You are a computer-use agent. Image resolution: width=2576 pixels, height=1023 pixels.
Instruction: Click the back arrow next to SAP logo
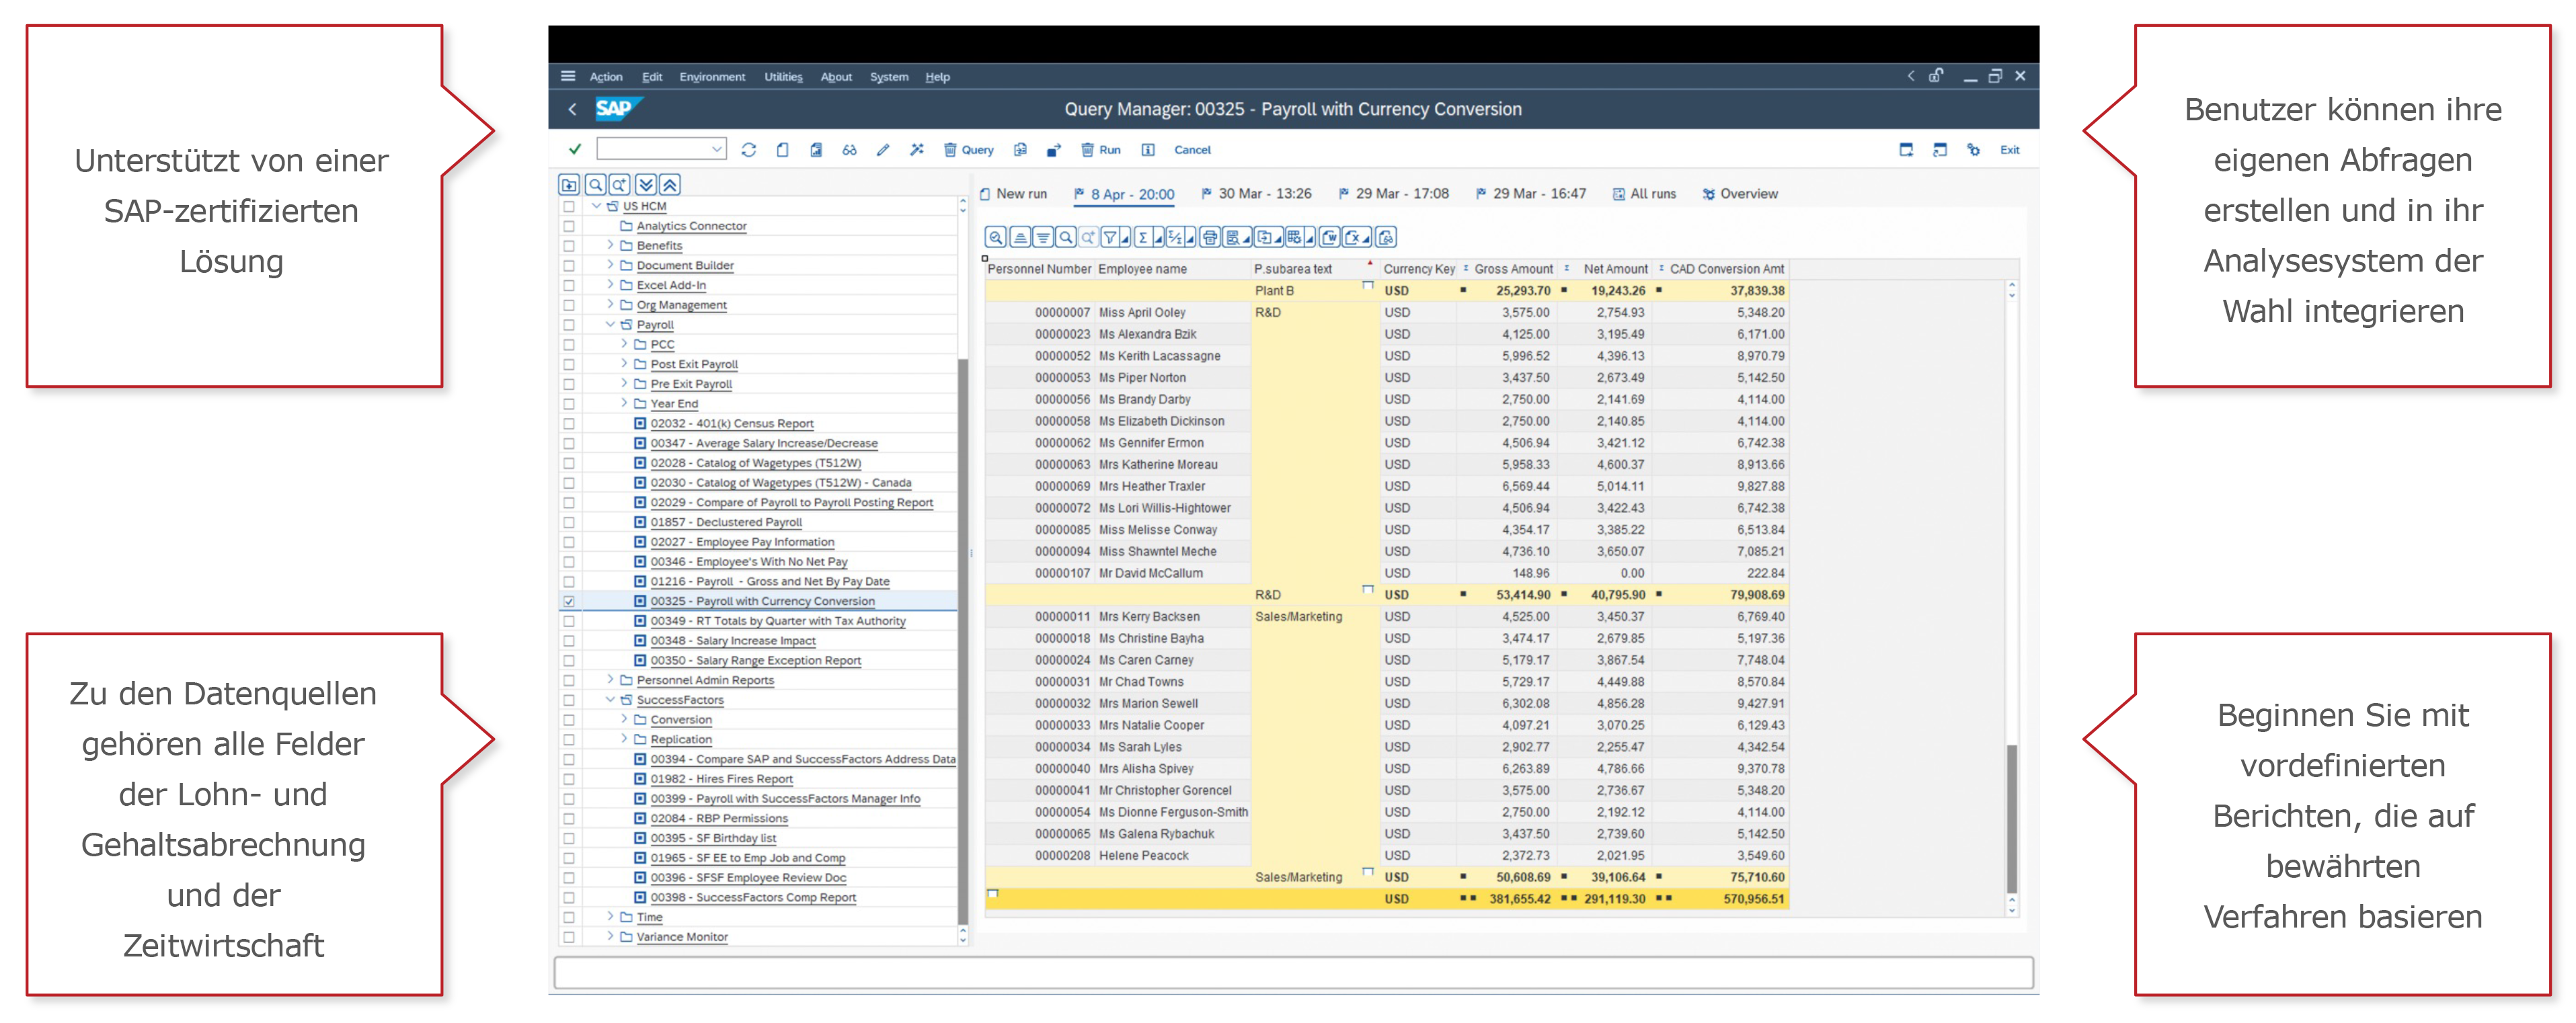click(572, 109)
